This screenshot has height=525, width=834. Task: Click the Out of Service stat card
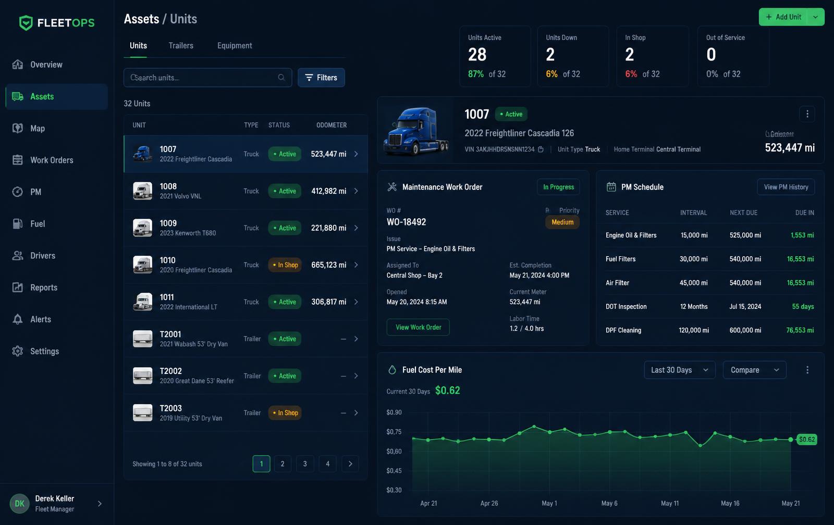[x=733, y=56]
